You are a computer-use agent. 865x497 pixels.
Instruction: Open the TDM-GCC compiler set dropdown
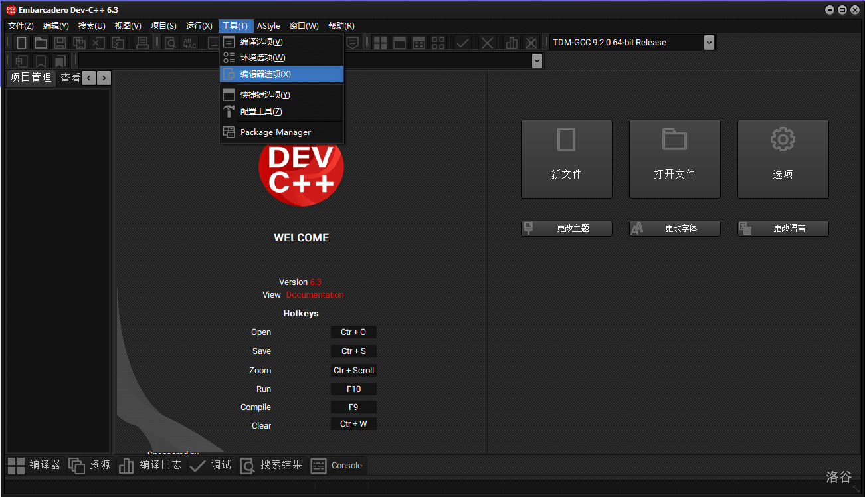[x=709, y=42]
